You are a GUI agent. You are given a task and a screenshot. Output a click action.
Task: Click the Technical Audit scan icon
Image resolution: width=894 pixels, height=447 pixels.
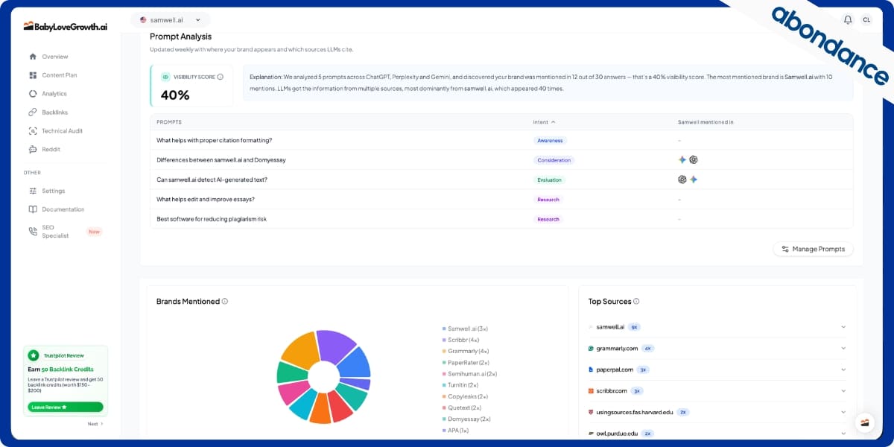(33, 131)
